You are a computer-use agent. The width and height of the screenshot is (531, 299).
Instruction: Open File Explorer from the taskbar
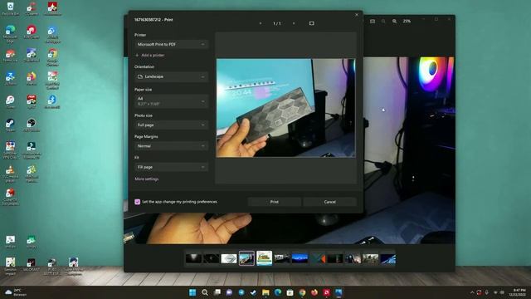pyautogui.click(x=265, y=292)
